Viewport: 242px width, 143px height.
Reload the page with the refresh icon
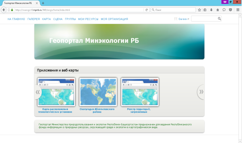(x=147, y=10)
